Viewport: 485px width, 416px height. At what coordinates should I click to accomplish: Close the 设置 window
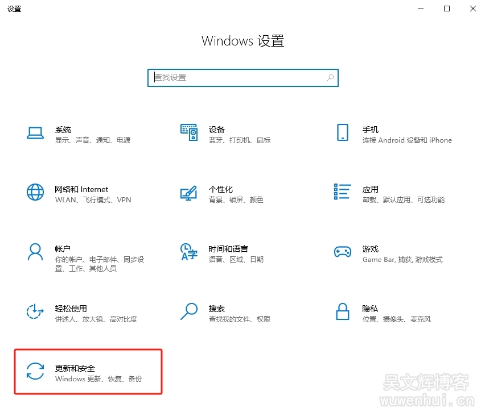tap(473, 9)
